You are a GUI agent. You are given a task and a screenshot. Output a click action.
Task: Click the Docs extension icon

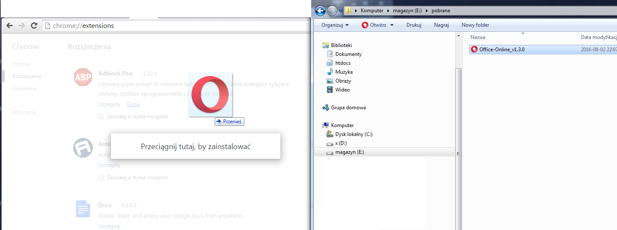83,209
